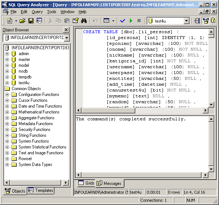Image resolution: width=219 pixels, height=205 pixels.
Task: Open the Query menu
Action: point(37,12)
